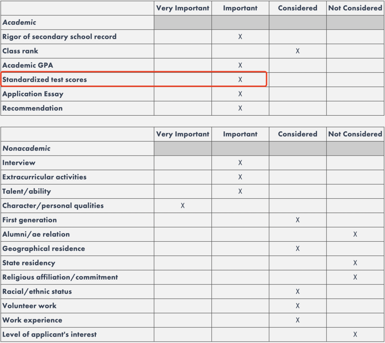The height and width of the screenshot is (343, 385).
Task: Click the X in the First generation row
Action: [x=297, y=220]
